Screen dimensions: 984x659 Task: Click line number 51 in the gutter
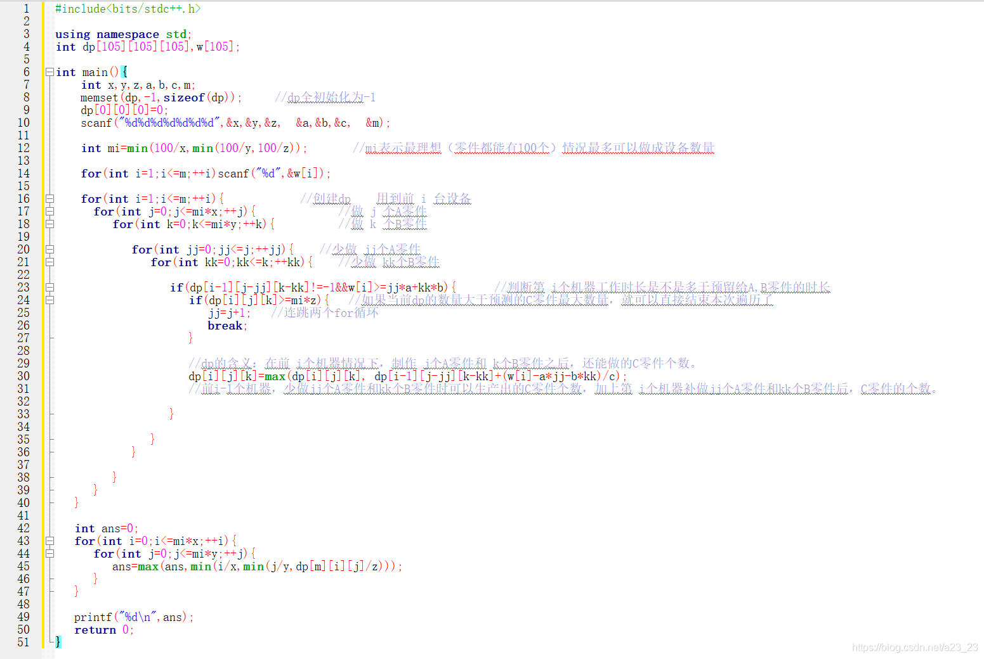[x=23, y=643]
